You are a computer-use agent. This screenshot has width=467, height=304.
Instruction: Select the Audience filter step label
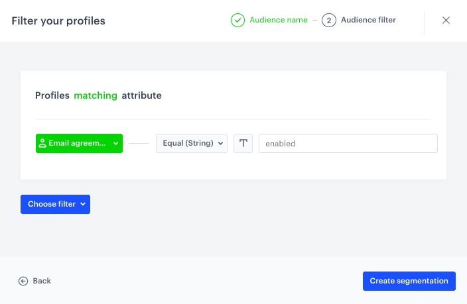click(x=368, y=21)
